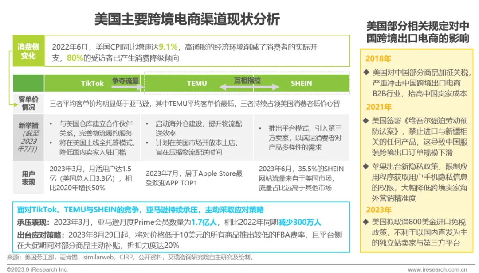Viewport: 479px width, 273px height.
Task: Click the 互相指控 double-arrow label
Action: coord(247,81)
